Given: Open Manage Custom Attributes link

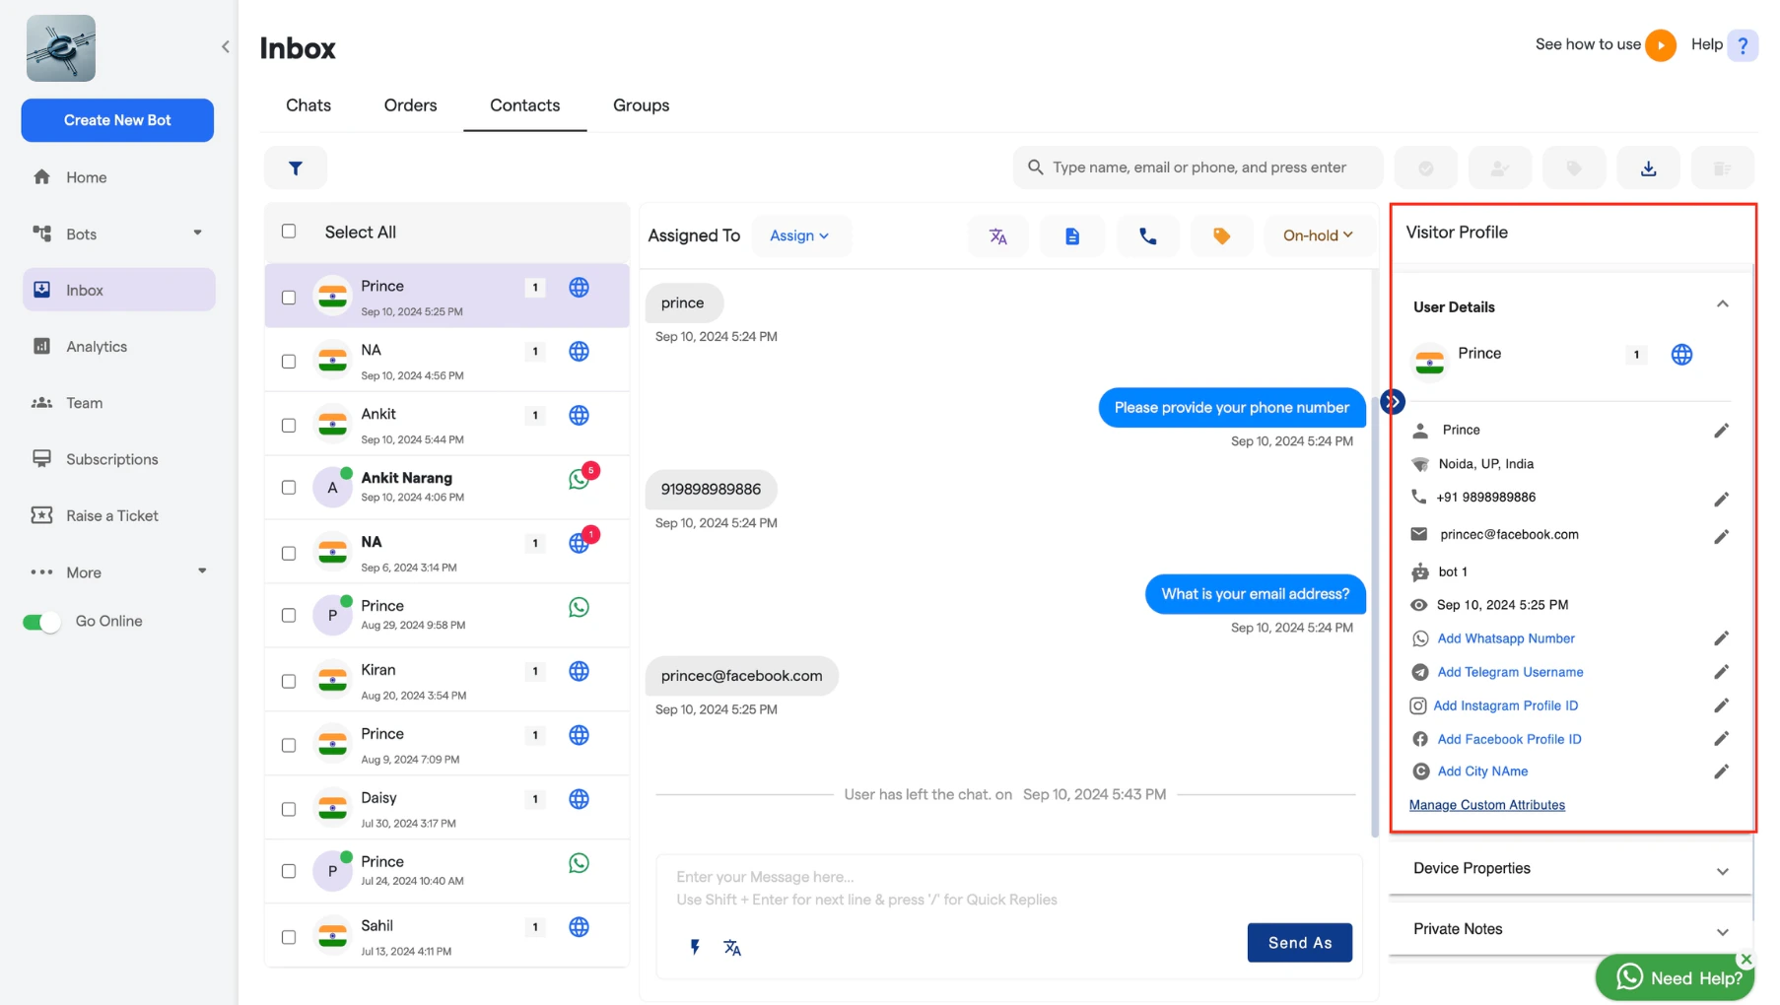Looking at the screenshot, I should [x=1486, y=805].
